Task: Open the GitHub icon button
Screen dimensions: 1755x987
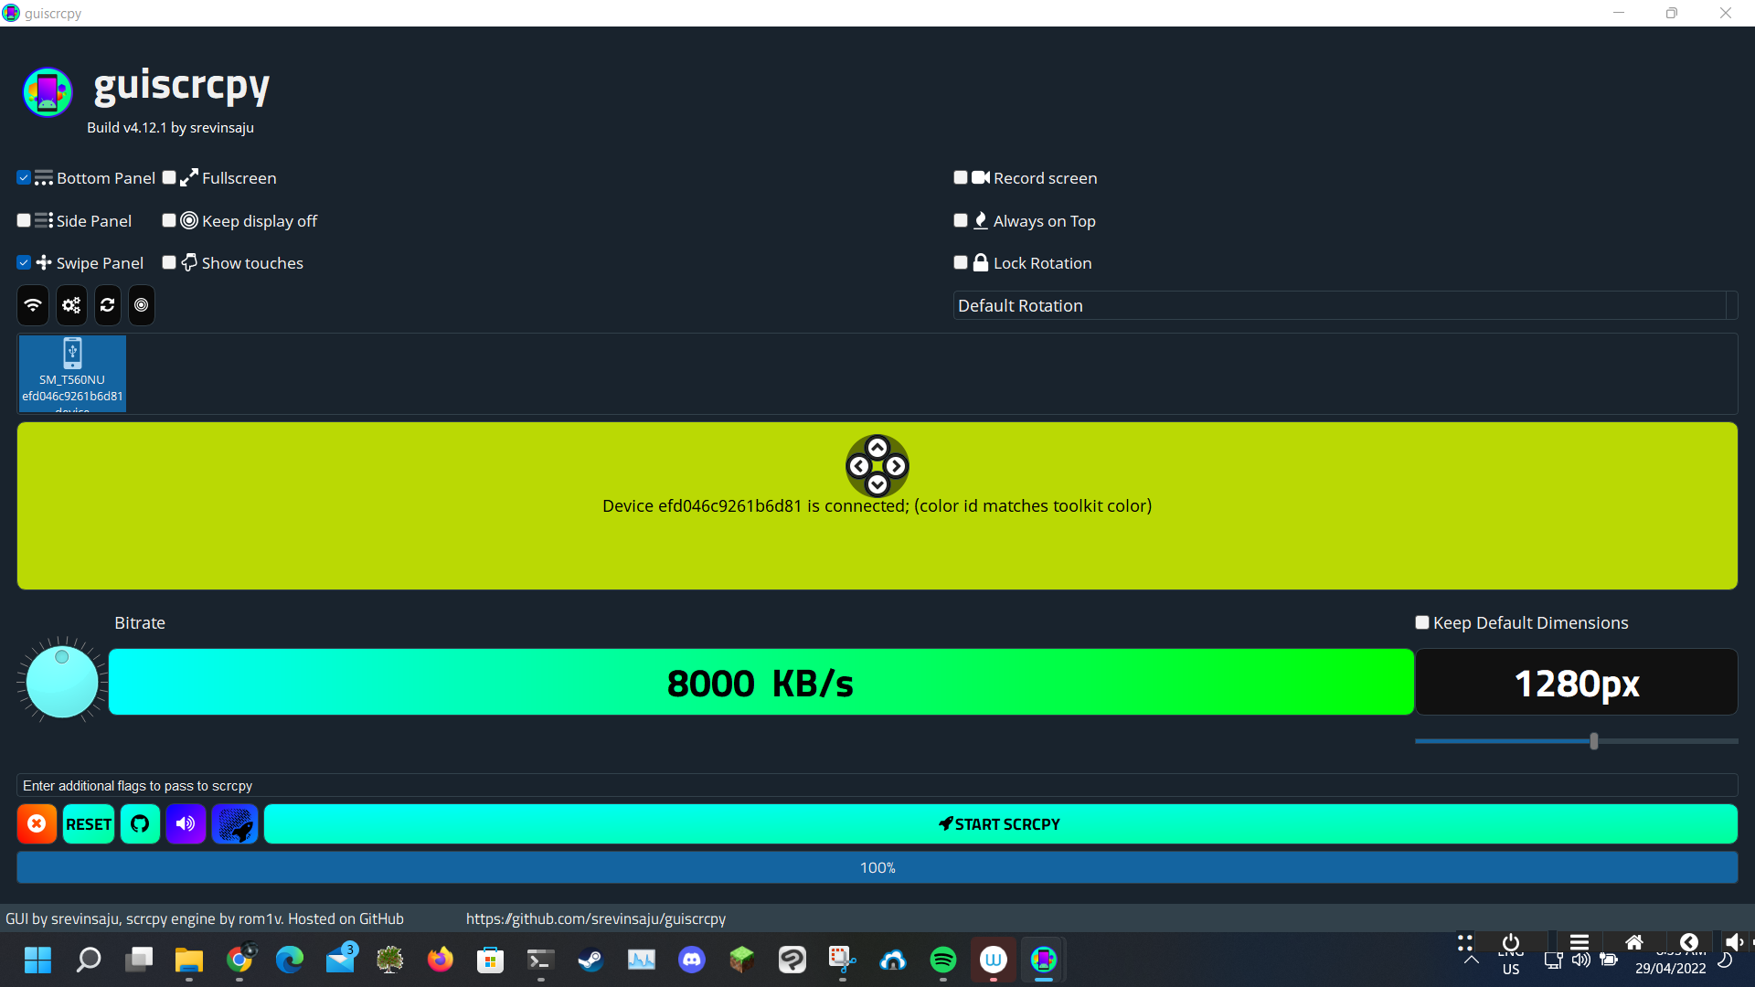Action: coord(140,824)
